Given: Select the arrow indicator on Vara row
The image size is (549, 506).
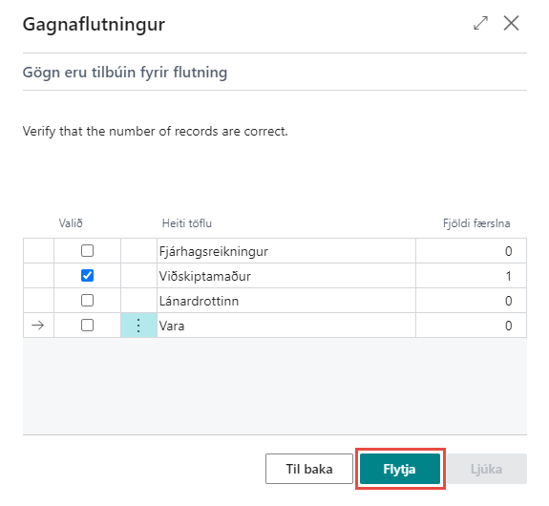Looking at the screenshot, I should [x=38, y=326].
